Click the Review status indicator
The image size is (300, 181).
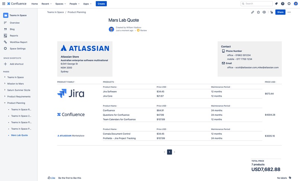(142, 30)
